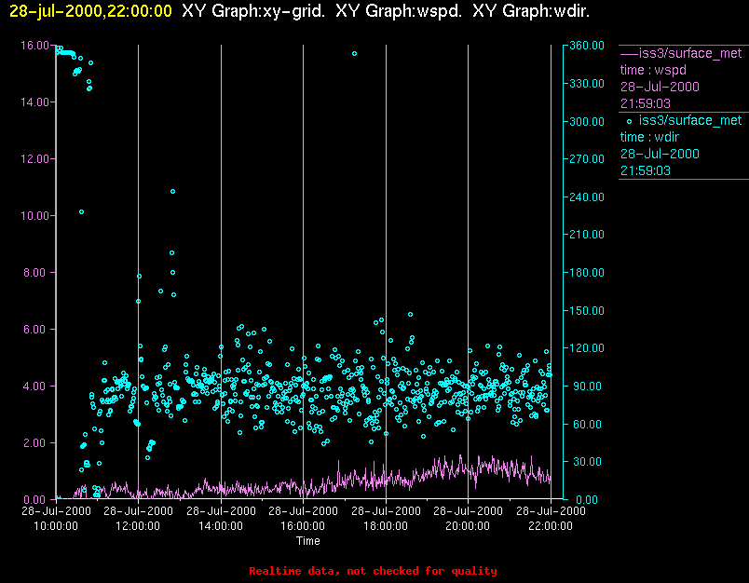
Task: Click the yellow 28-jul-2000,22:00:00 title timestamp
Action: tap(90, 11)
